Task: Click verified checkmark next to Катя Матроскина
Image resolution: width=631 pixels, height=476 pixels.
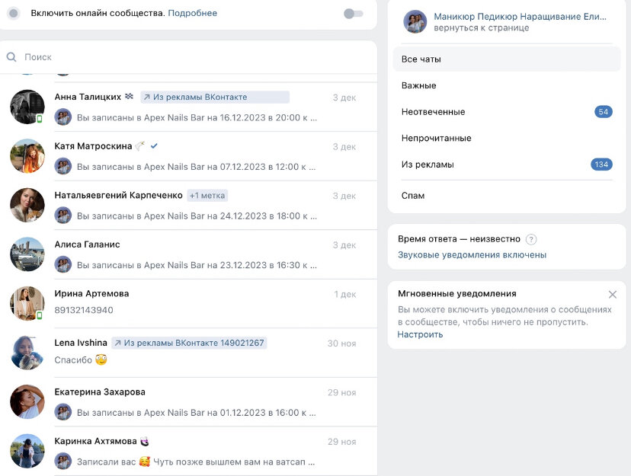Action: point(154,146)
